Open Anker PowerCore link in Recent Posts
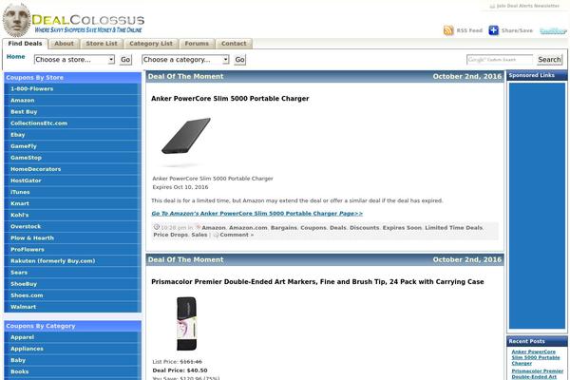The height and width of the screenshot is (380, 570). tap(536, 357)
